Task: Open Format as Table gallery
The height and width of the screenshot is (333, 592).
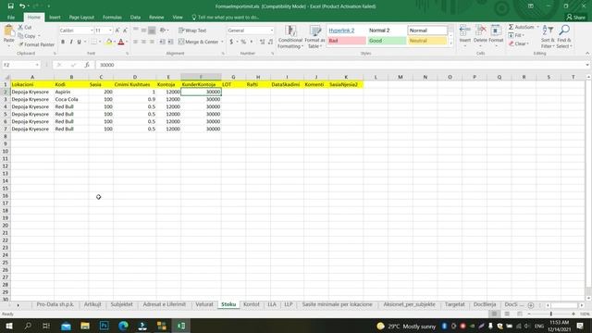Action: [x=314, y=37]
